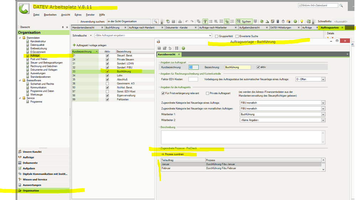This screenshot has height=200, width=356.
Task: Click Prozess zuordnen link
Action: tap(174, 154)
